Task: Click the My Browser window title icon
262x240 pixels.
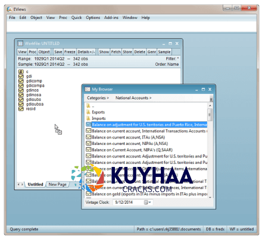Action: [88, 89]
